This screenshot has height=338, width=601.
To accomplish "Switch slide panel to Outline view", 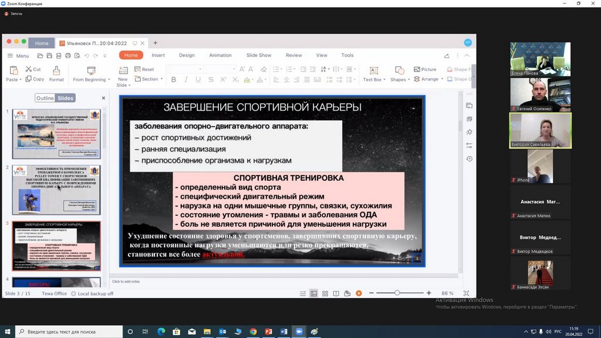I will (45, 98).
